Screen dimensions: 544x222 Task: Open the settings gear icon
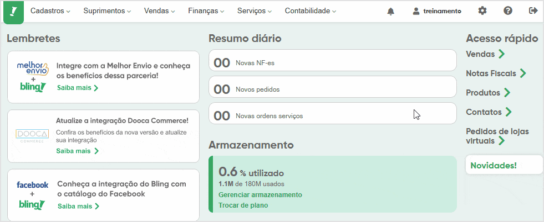click(x=482, y=11)
